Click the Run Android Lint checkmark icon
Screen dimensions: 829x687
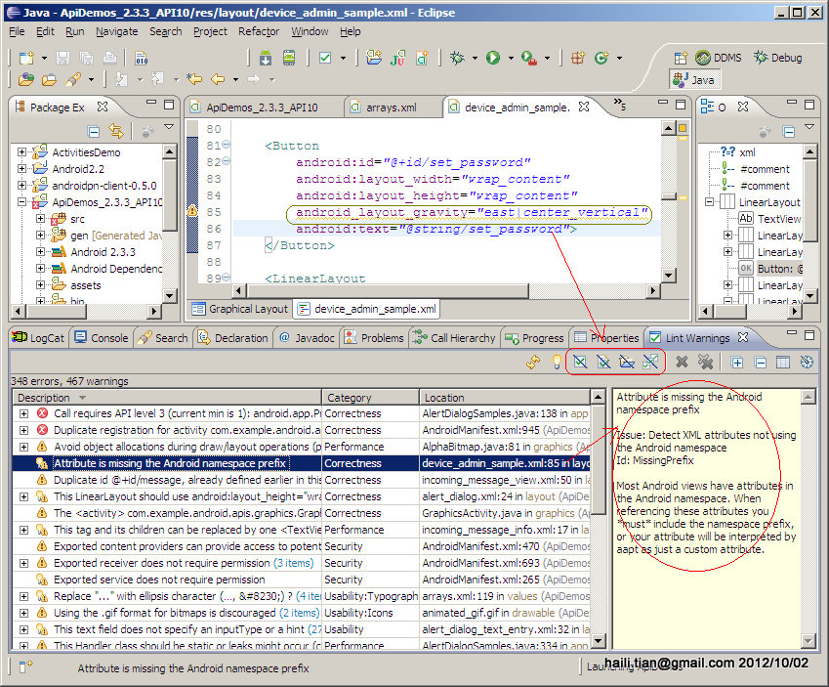pos(325,58)
